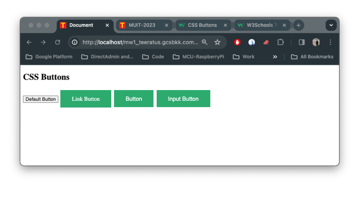Show hidden bookmarks with double chevron
The image size is (359, 201).
pos(275,57)
